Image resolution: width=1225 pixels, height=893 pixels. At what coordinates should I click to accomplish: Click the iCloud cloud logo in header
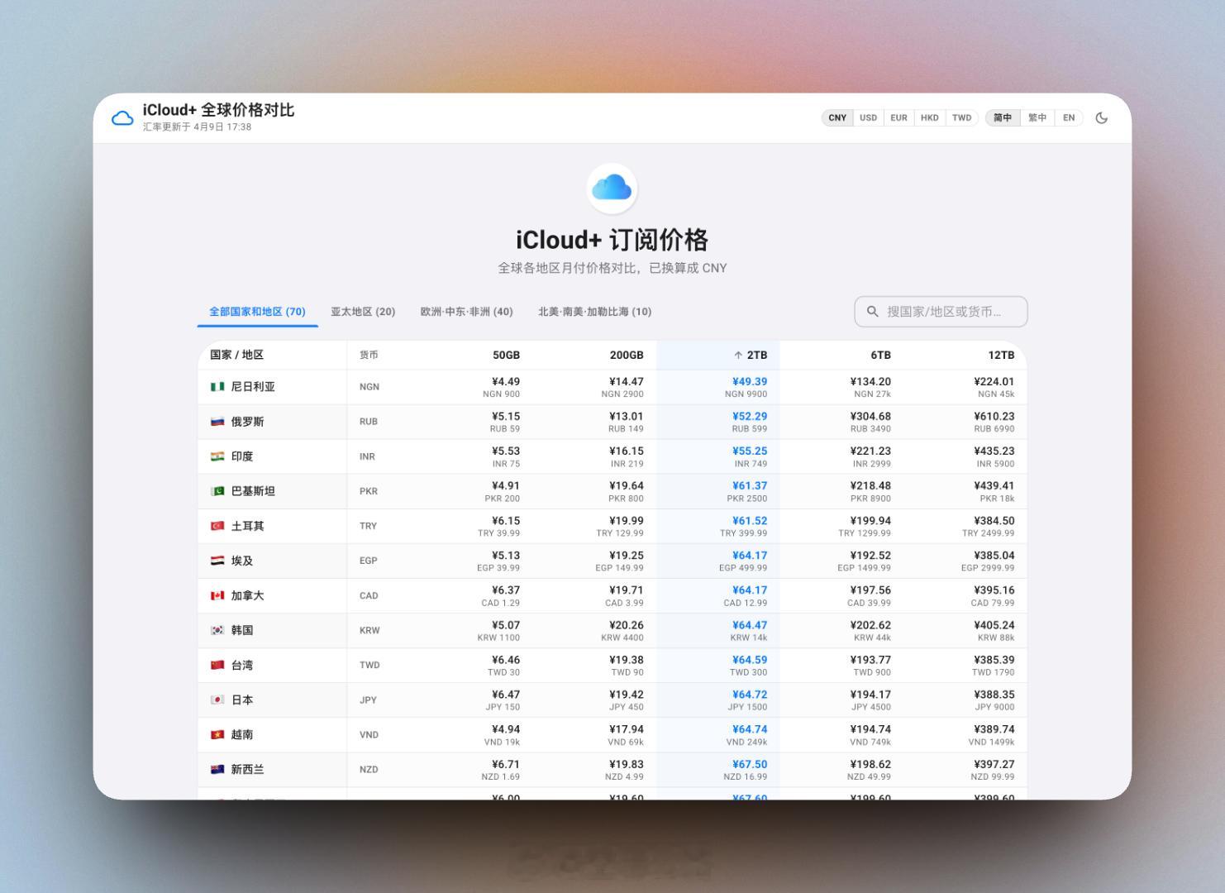tap(122, 118)
